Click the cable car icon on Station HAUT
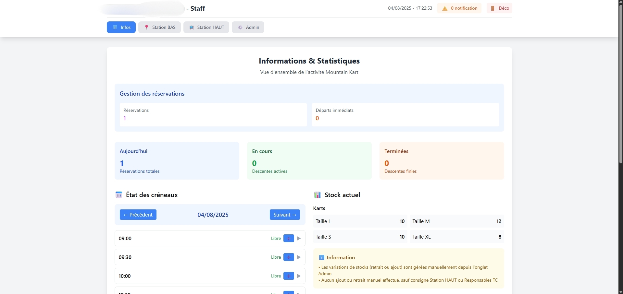The width and height of the screenshot is (623, 294). coord(192,27)
